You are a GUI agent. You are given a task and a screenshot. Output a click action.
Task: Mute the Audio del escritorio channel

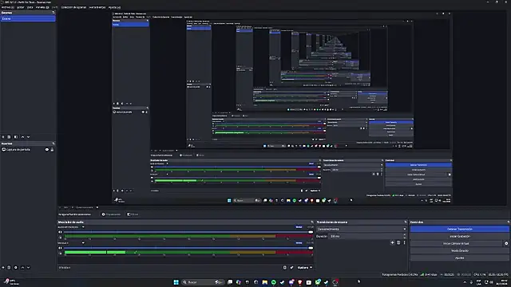point(60,232)
